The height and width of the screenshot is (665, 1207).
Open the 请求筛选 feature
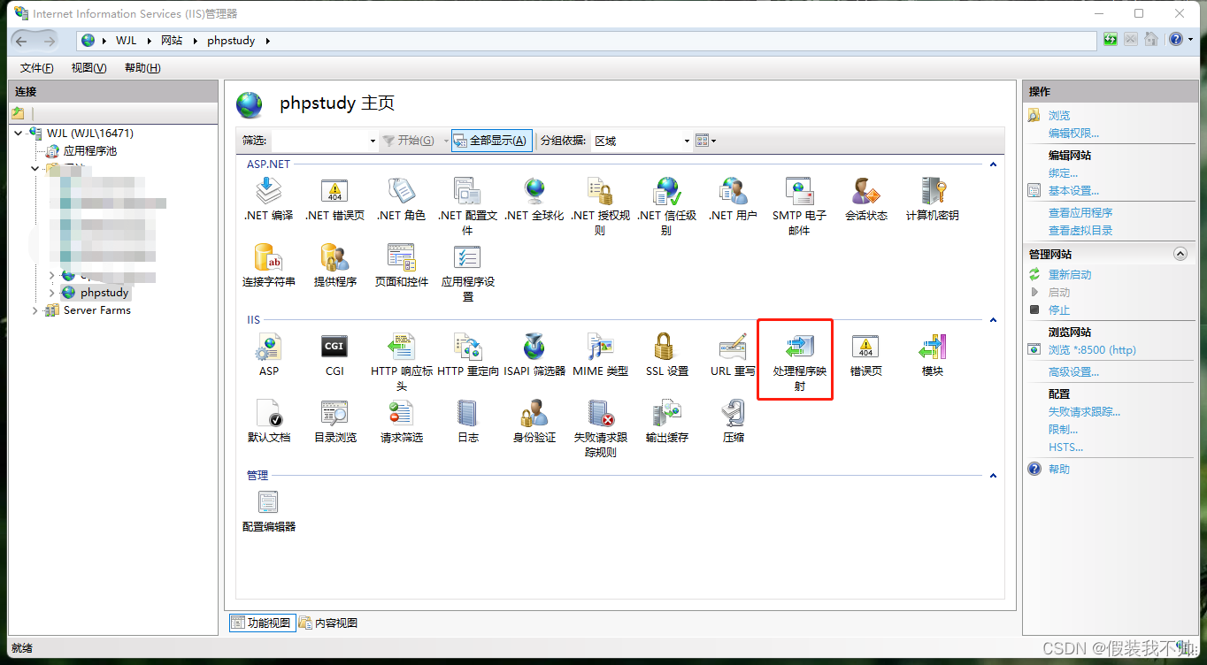[x=401, y=422]
